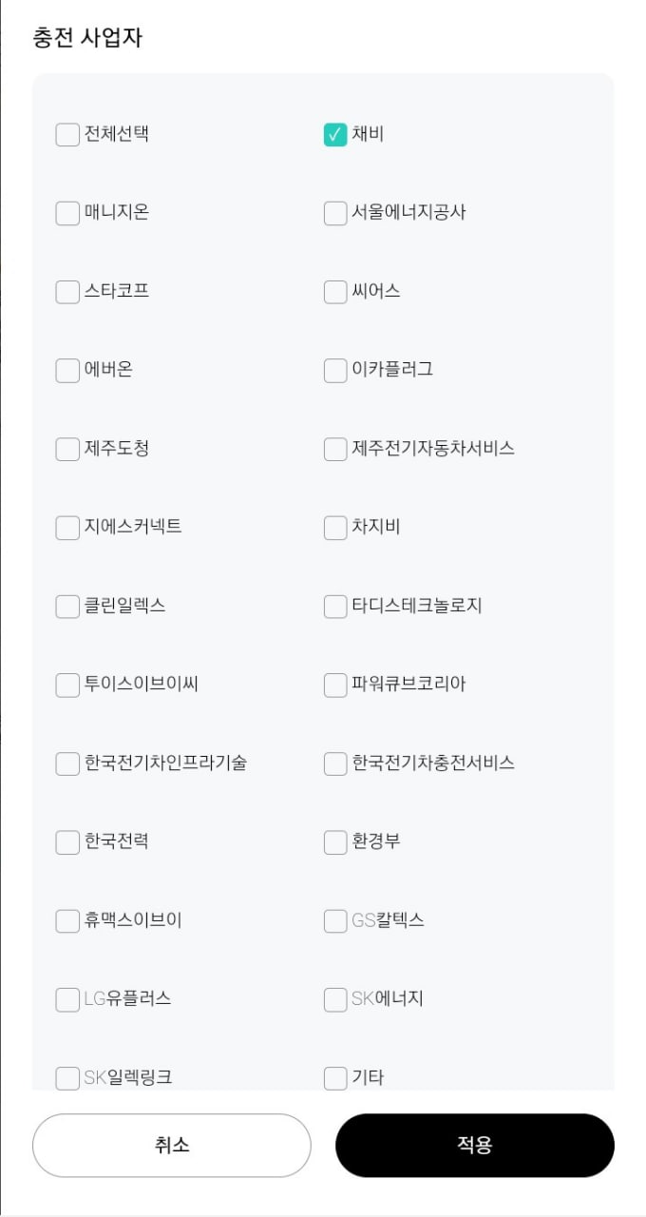Select the 매니지온 checkbox
Image resolution: width=646 pixels, height=1217 pixels.
coord(67,213)
